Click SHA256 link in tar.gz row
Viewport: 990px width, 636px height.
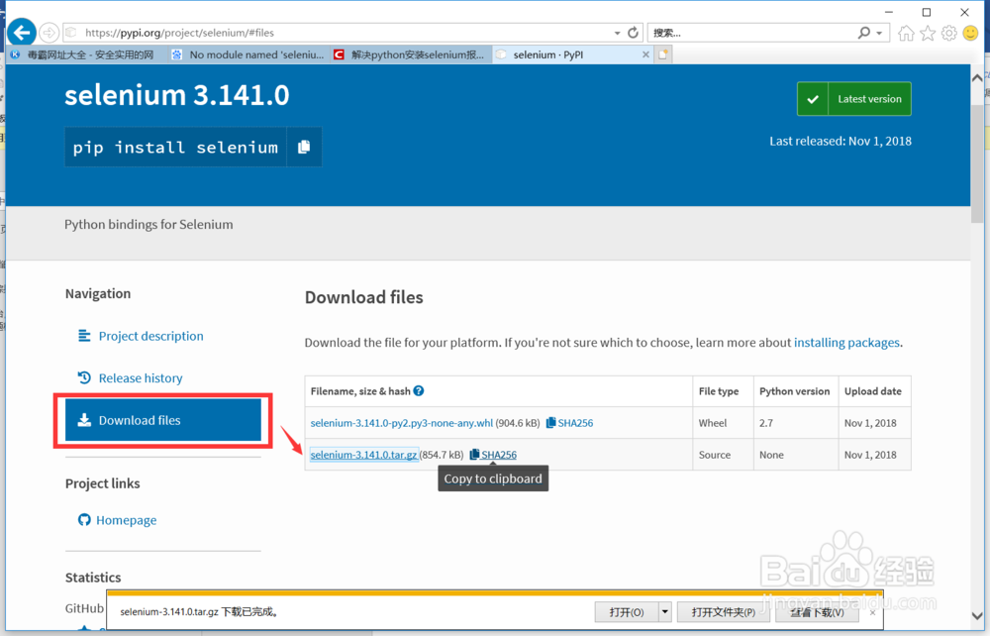click(x=499, y=454)
